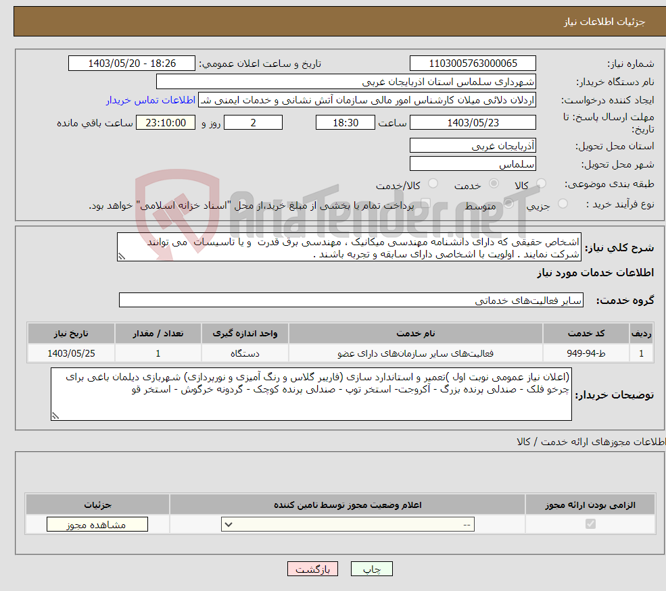This screenshot has height=591, width=666.
Task: Click the remaining days field showing 2
Action: click(253, 123)
